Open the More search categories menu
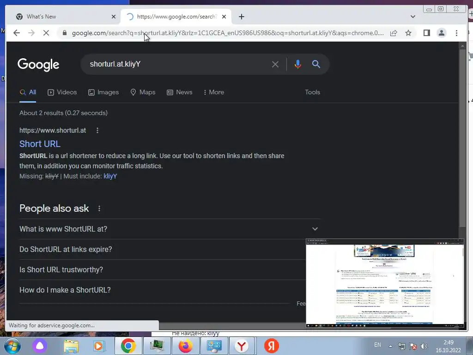 [213, 92]
